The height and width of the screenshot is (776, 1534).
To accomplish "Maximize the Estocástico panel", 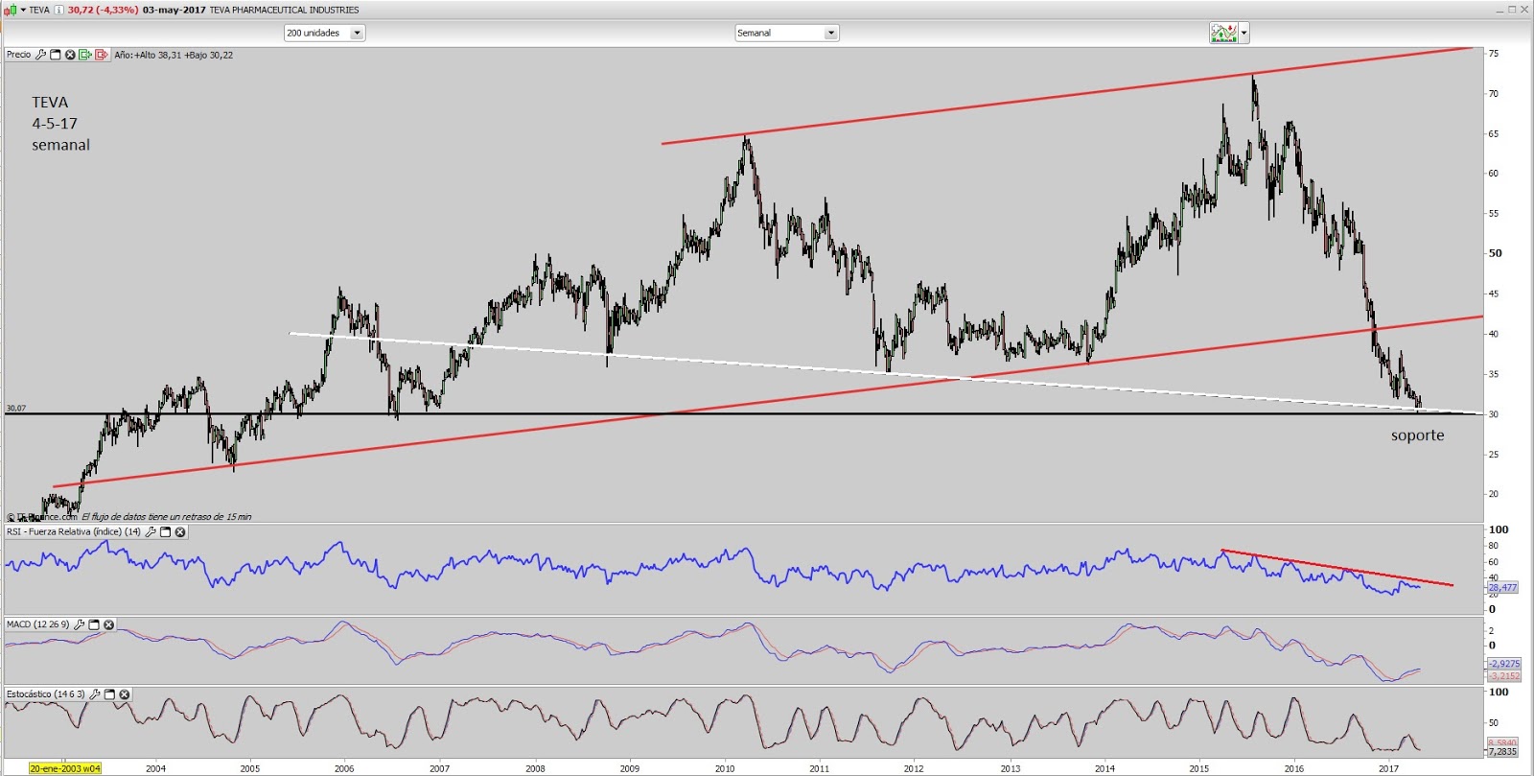I will [x=109, y=694].
